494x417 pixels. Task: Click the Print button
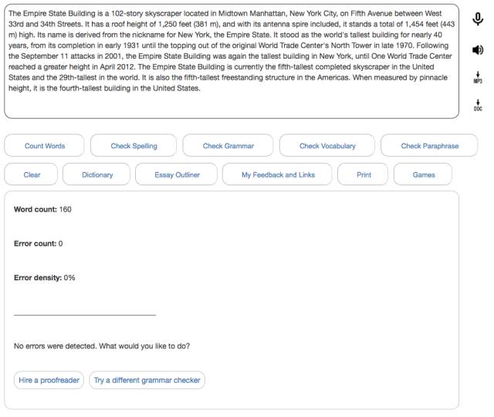[x=364, y=175]
